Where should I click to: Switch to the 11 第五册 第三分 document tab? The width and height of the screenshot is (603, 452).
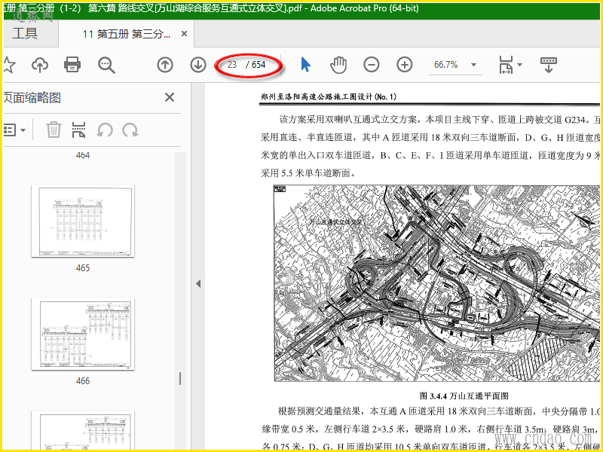pos(126,34)
